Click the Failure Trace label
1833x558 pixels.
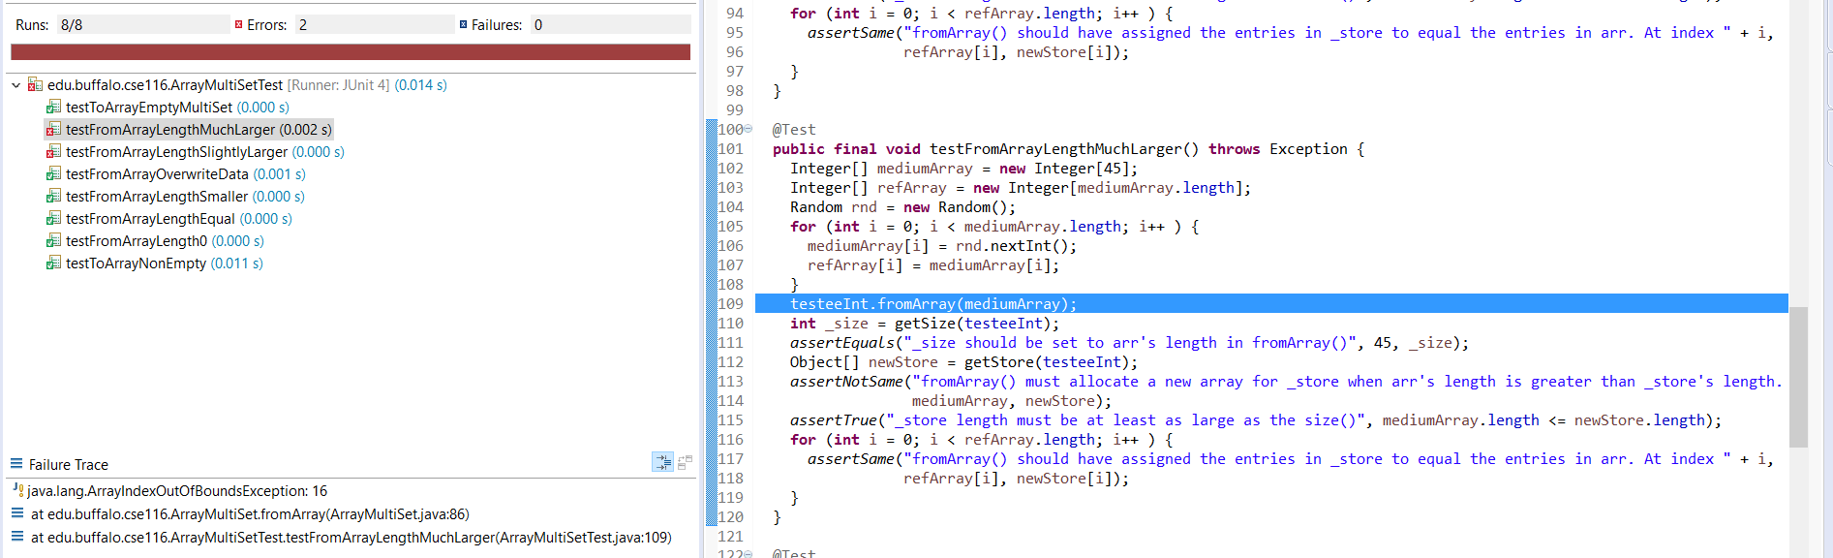point(69,465)
